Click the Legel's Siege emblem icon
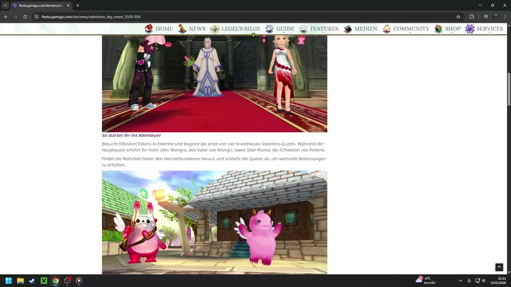Screen dimensions: 511x287 (215, 29)
